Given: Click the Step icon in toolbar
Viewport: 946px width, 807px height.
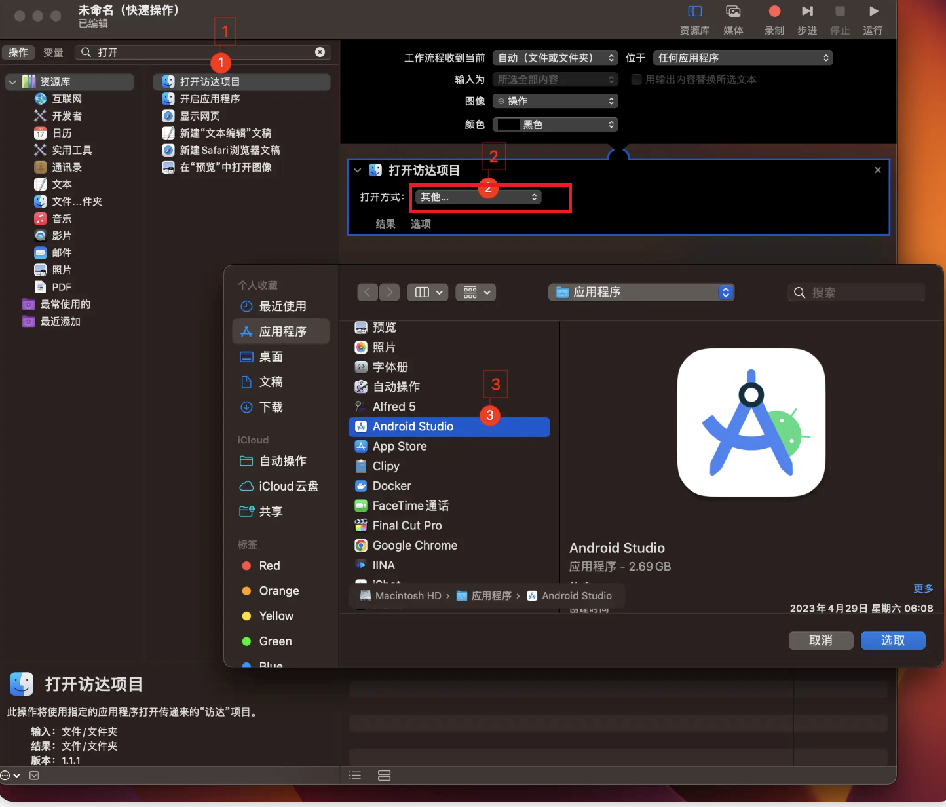Looking at the screenshot, I should click(807, 12).
